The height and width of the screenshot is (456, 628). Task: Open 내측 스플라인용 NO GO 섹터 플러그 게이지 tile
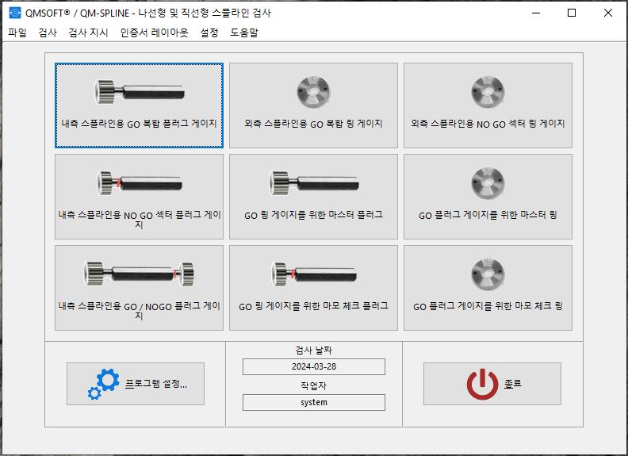click(139, 197)
